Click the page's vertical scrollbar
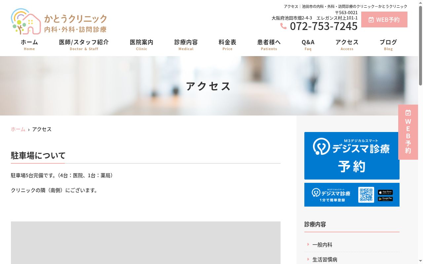Viewport: 423px width, 264px height. (x=420, y=132)
